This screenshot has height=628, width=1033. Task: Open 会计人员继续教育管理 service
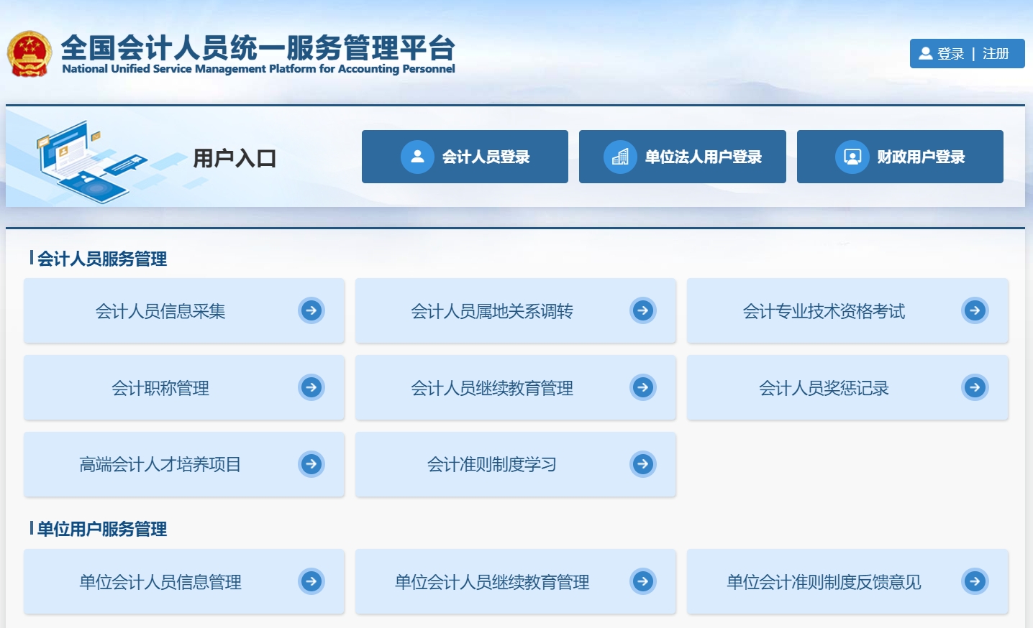pyautogui.click(x=492, y=388)
